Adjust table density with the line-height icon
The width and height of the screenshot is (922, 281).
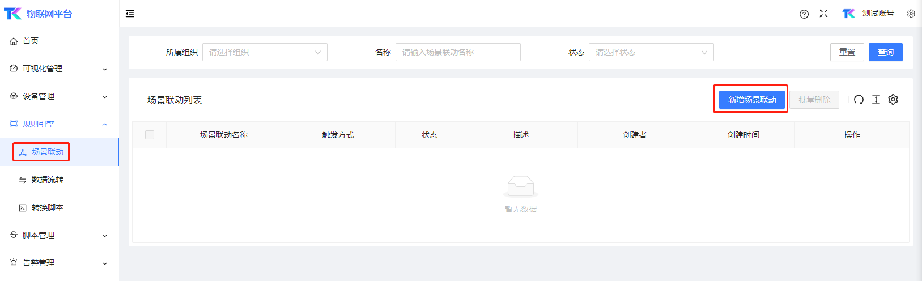point(876,100)
